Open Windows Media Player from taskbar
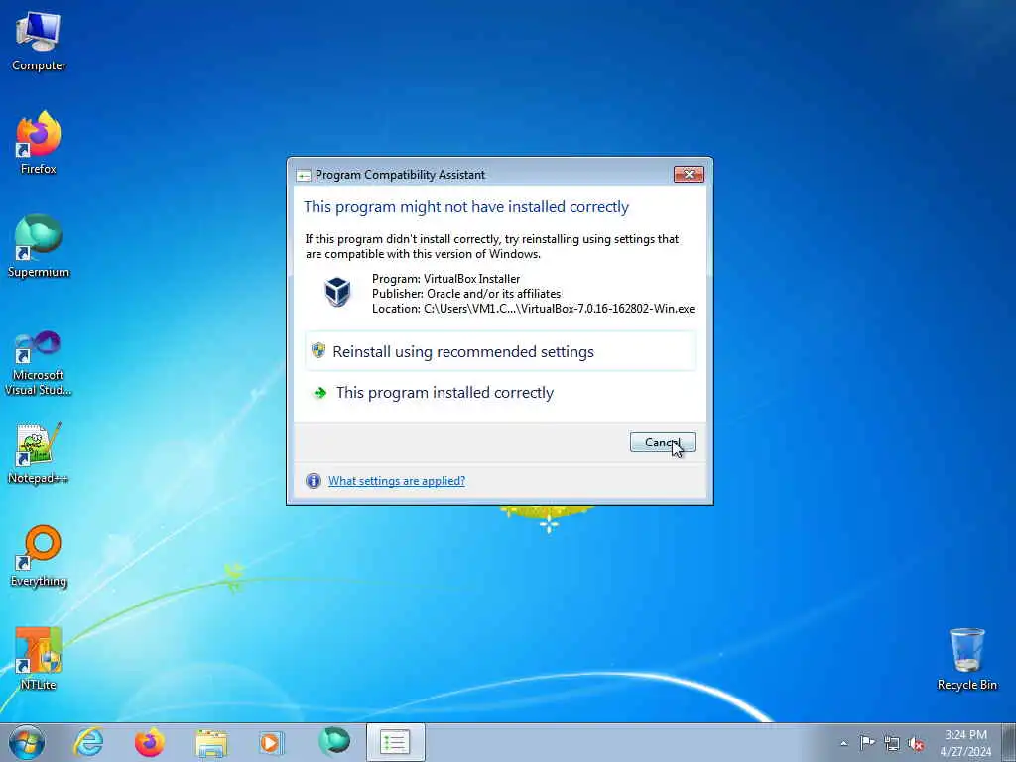1016x762 pixels. [271, 742]
